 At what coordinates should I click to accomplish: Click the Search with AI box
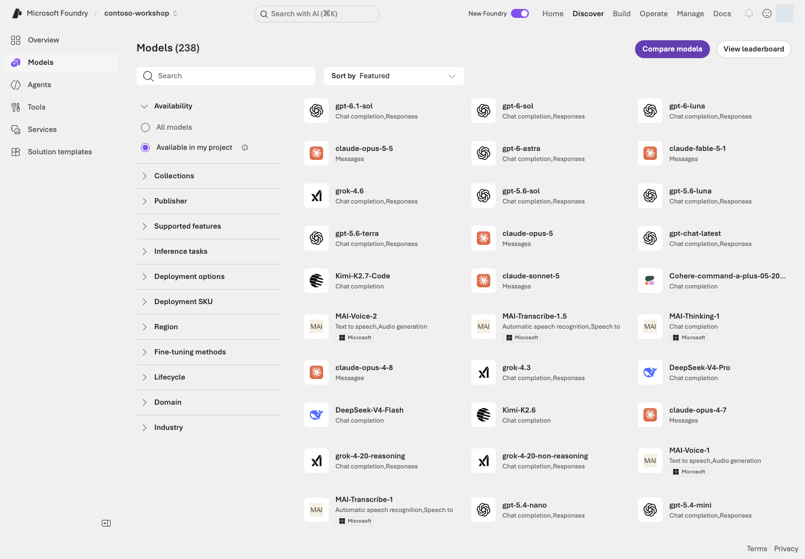coord(317,14)
